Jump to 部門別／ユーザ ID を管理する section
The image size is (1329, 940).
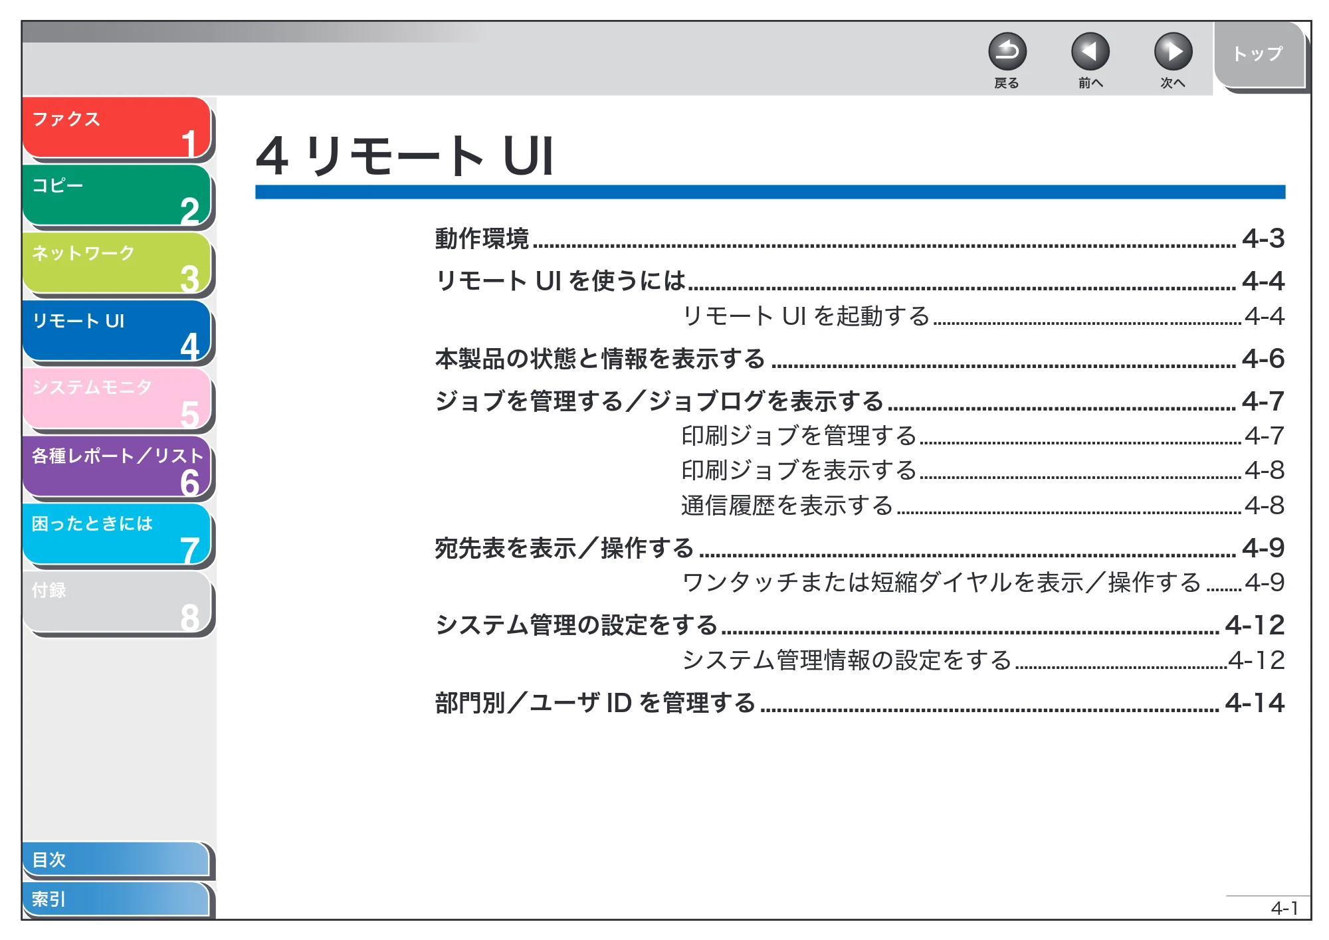[x=859, y=703]
